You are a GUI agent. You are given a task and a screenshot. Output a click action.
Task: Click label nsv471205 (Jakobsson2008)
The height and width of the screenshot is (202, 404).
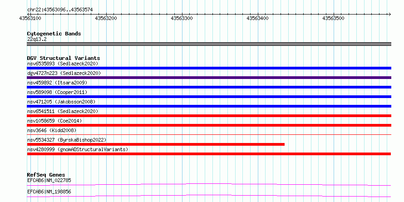pos(61,102)
